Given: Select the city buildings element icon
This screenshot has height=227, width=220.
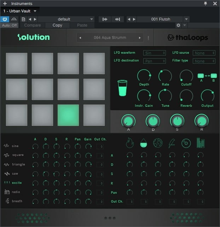Looking at the screenshot, I should [201, 143].
